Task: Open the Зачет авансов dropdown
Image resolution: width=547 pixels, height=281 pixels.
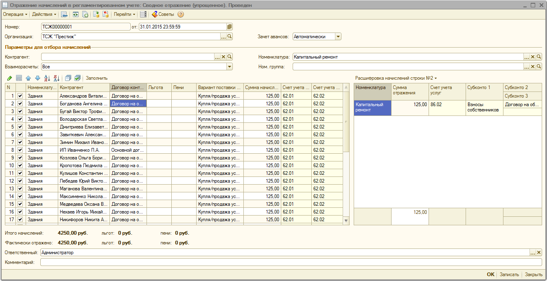Action: (x=338, y=37)
